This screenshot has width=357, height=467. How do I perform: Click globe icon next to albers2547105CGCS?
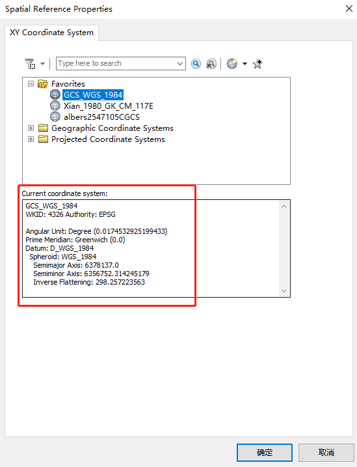55,117
